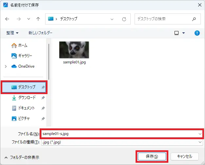Open the ファイルの種類 dropdown

[121, 142]
